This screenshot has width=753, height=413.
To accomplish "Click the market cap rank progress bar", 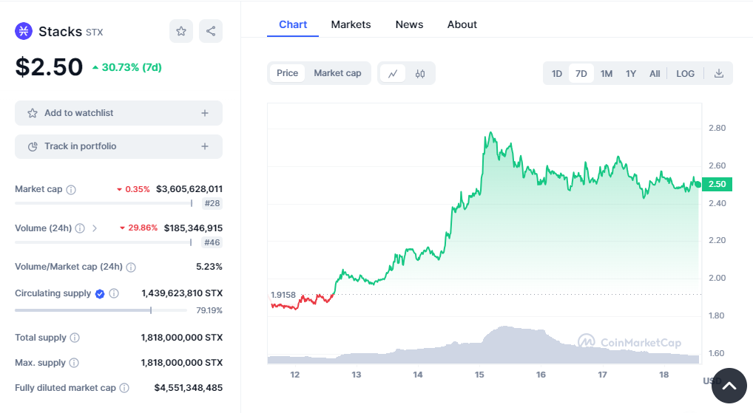I will pyautogui.click(x=104, y=203).
